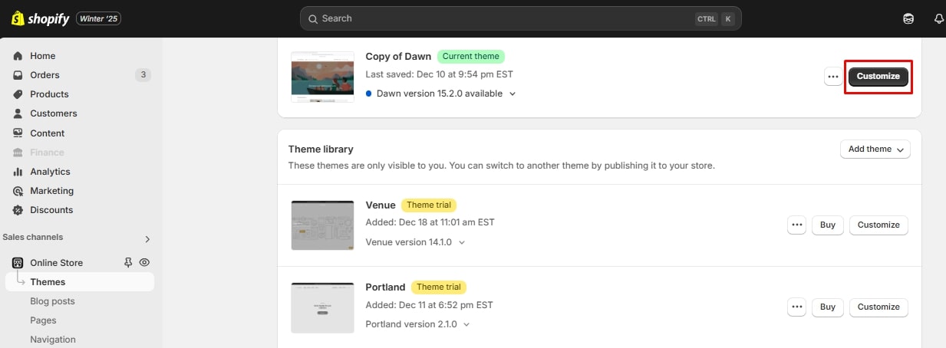Expand Venue version 14.1.0 dropdown

point(415,242)
